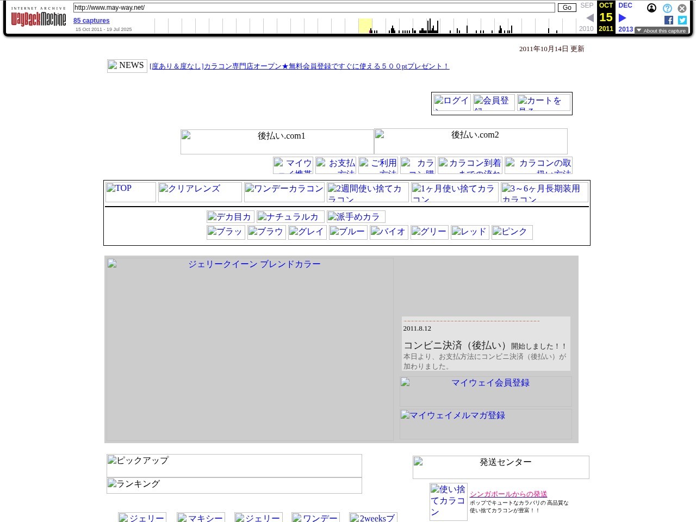Click the grey previous-capture arrow
Viewport: 696px width, 522px height.
click(590, 17)
